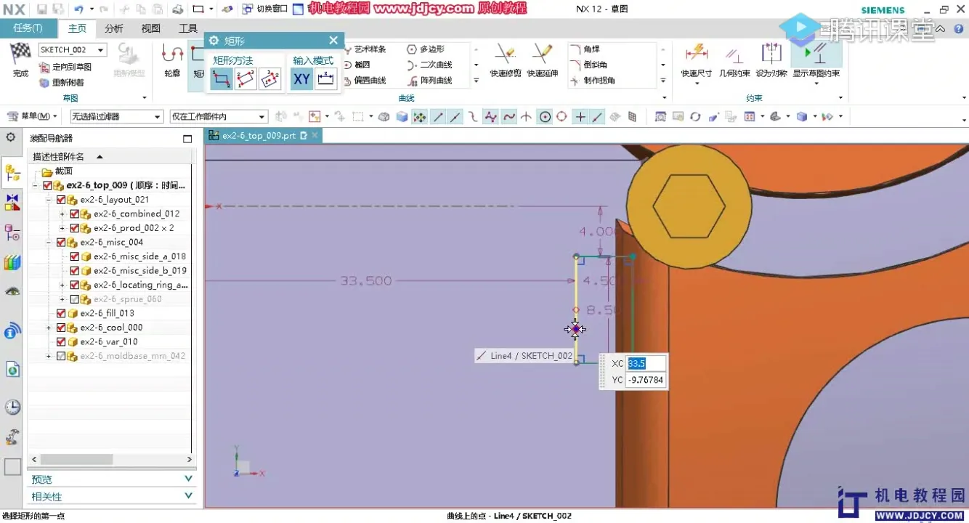The width and height of the screenshot is (969, 523).
Task: Enable the ex2-6_sprue_060 component checkbox
Action: (x=74, y=299)
